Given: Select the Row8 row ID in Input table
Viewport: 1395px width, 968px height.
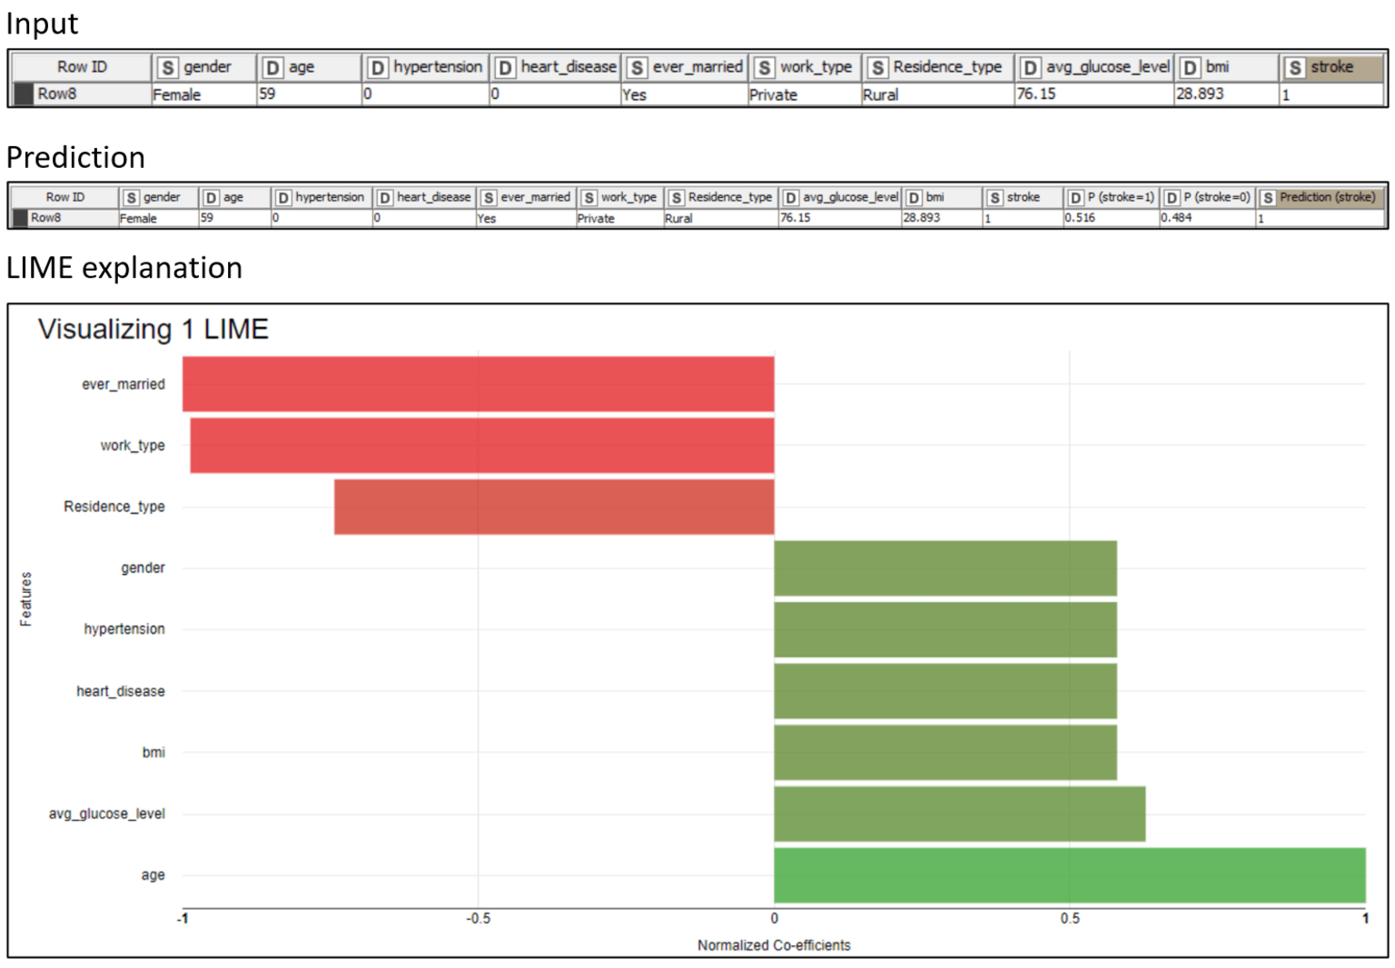Looking at the screenshot, I should pyautogui.click(x=82, y=94).
